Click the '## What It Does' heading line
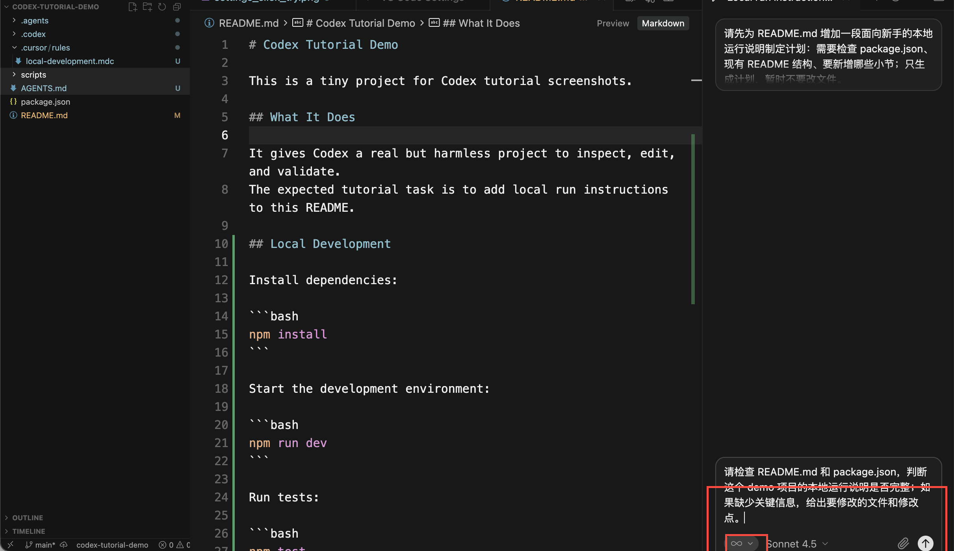This screenshot has height=551, width=954. point(302,117)
